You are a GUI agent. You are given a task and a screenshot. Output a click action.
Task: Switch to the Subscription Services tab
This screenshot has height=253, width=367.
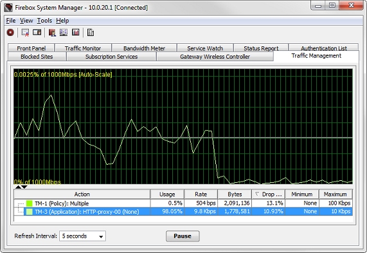(111, 57)
